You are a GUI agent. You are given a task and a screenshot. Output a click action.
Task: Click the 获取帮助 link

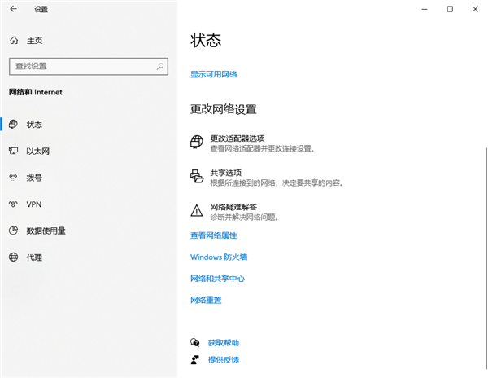click(x=223, y=343)
